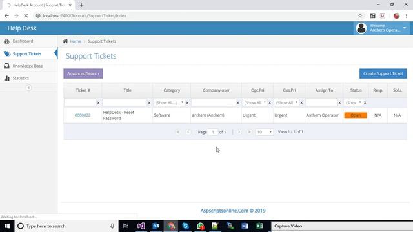Click the page number input field

tap(213, 132)
